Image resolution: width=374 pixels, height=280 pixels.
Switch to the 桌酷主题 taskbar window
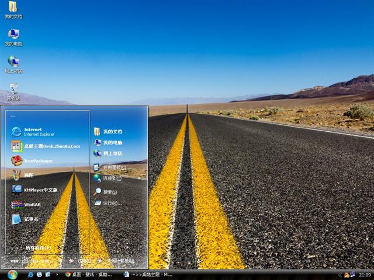tap(148, 275)
